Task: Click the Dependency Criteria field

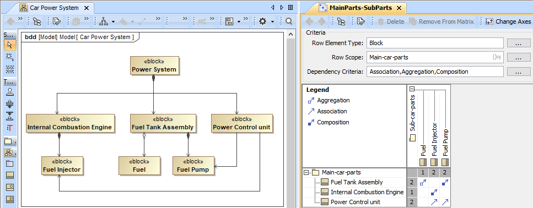Action: pyautogui.click(x=435, y=72)
